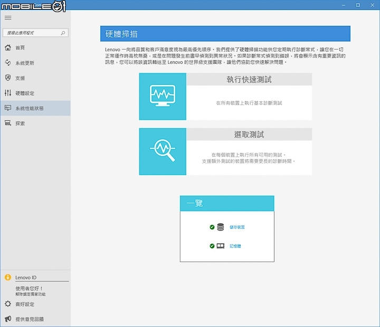Click the home icon in sidebar
Image resolution: width=380 pixels, height=327 pixels.
8,47
